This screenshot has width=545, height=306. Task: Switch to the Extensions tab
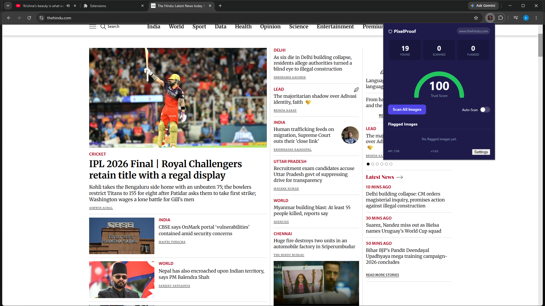coord(114,6)
